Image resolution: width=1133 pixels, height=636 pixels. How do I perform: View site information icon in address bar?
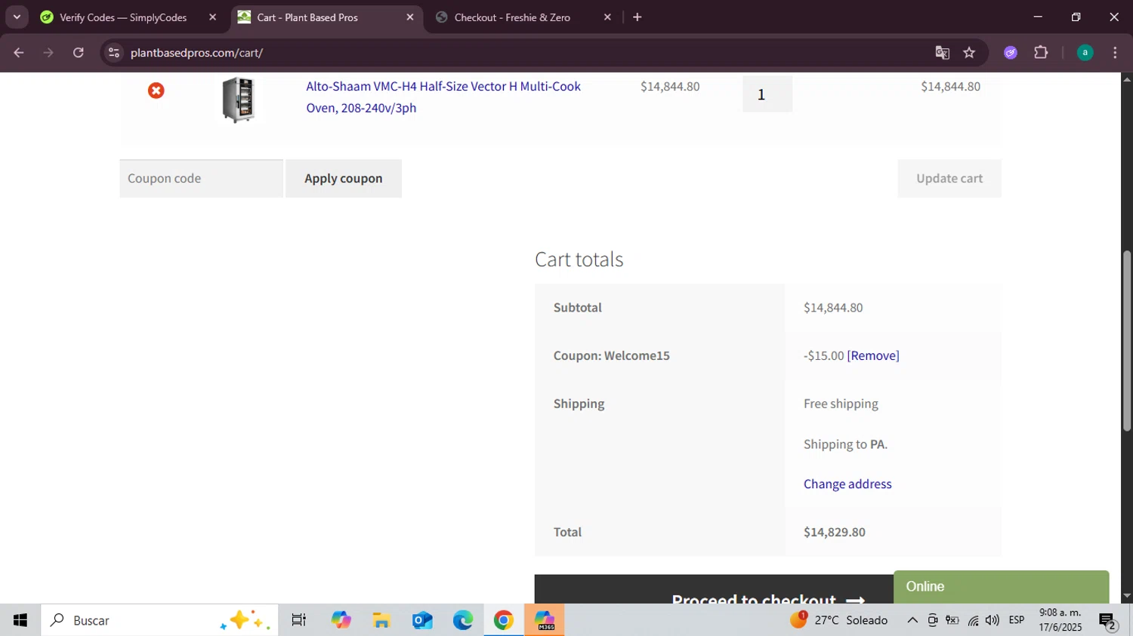(114, 53)
